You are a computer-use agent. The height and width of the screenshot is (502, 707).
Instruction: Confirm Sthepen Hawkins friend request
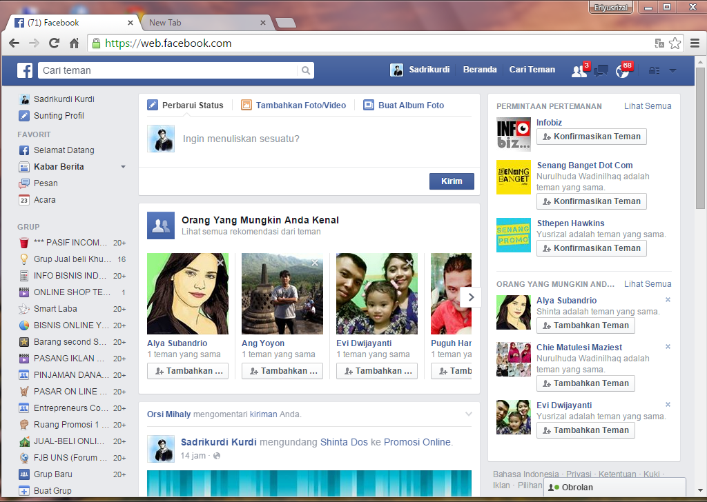coord(591,248)
